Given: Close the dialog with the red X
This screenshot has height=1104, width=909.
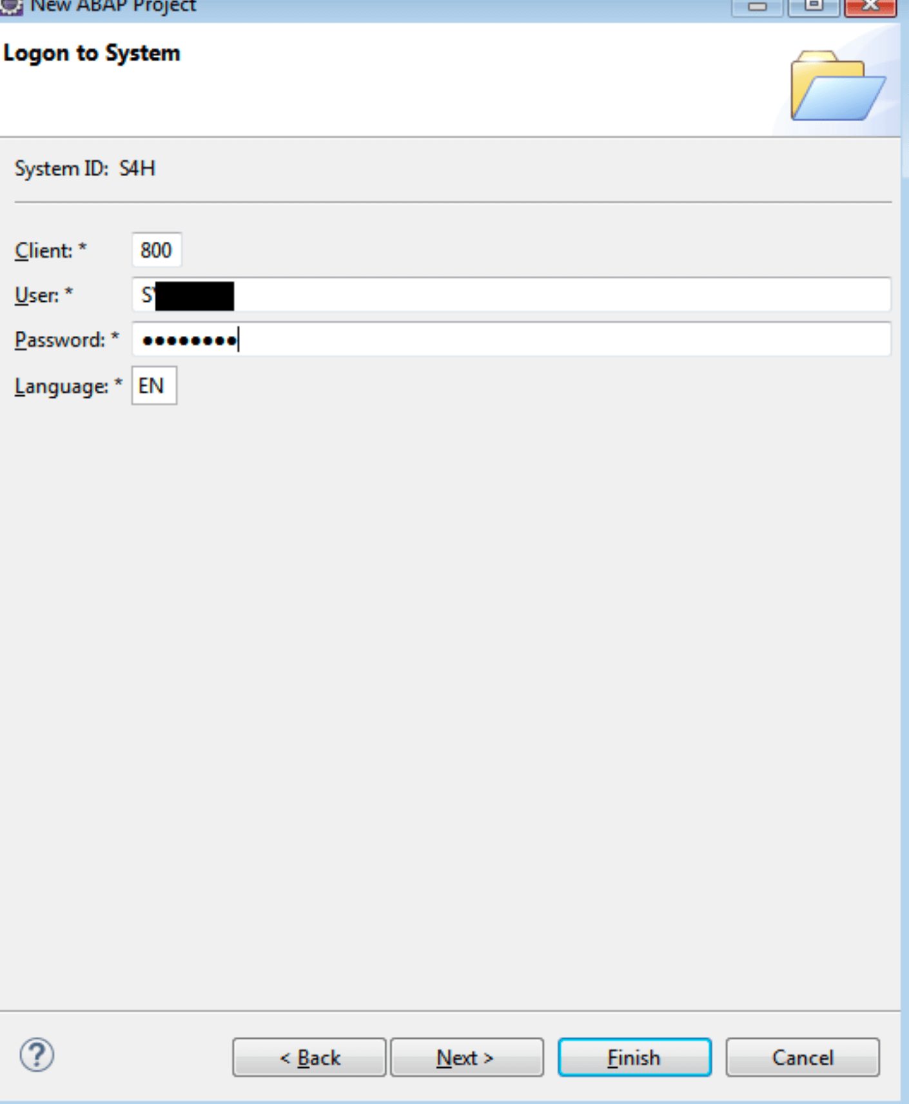Looking at the screenshot, I should [870, 7].
